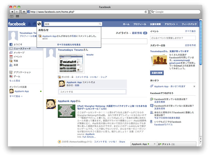This screenshot has width=210, height=156.
Task: Go to ホーム in the top navigation
Action: coord(126,24)
